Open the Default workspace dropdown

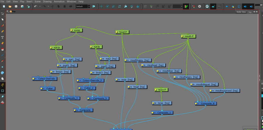point(89,6)
